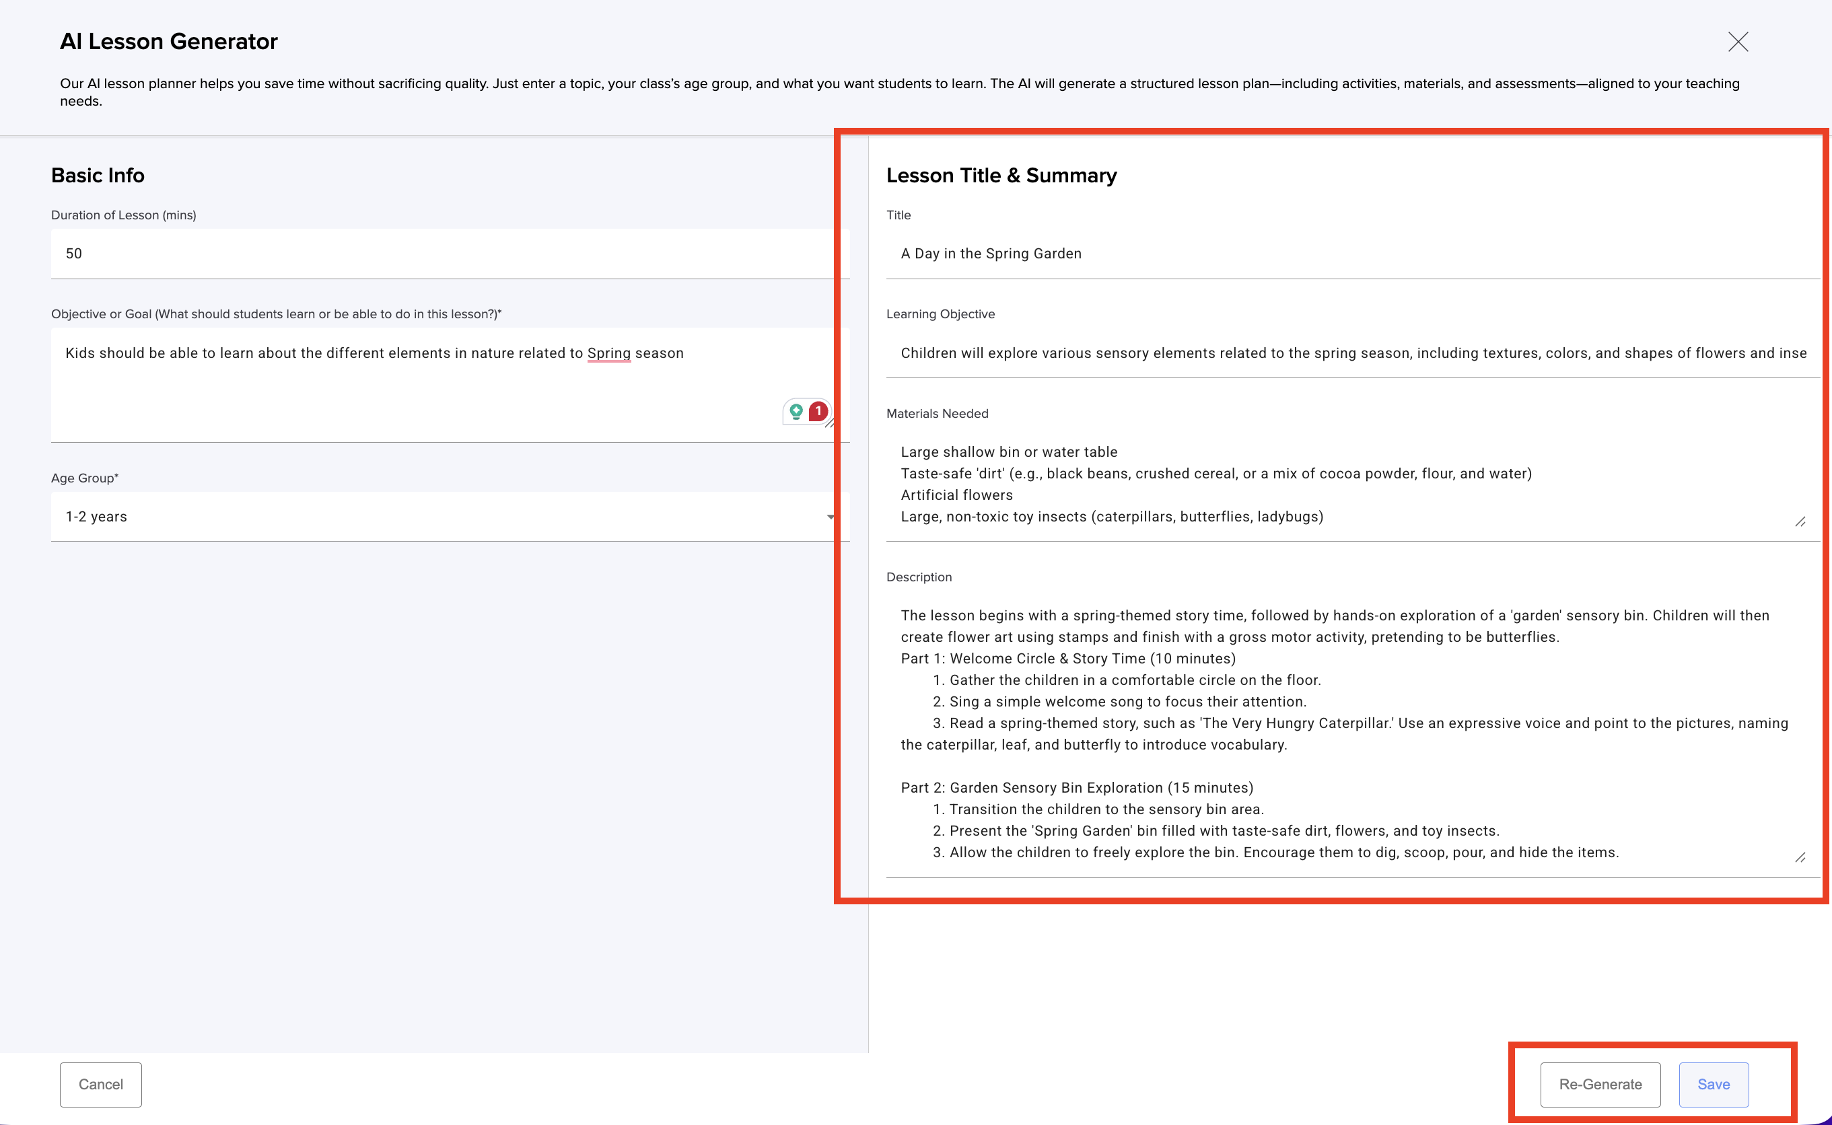Click the underlined word Spring in objective
The width and height of the screenshot is (1832, 1125).
click(608, 353)
